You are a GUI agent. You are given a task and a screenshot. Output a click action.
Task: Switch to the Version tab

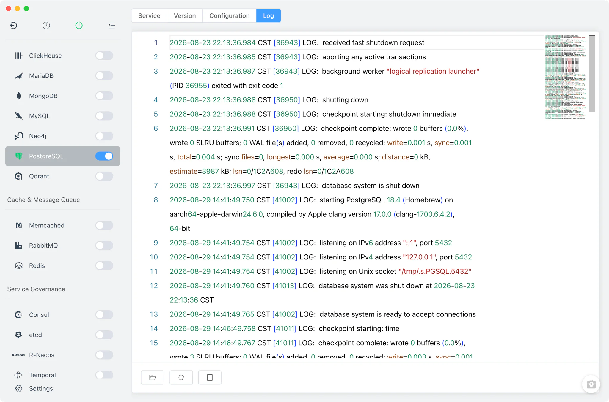(x=185, y=15)
